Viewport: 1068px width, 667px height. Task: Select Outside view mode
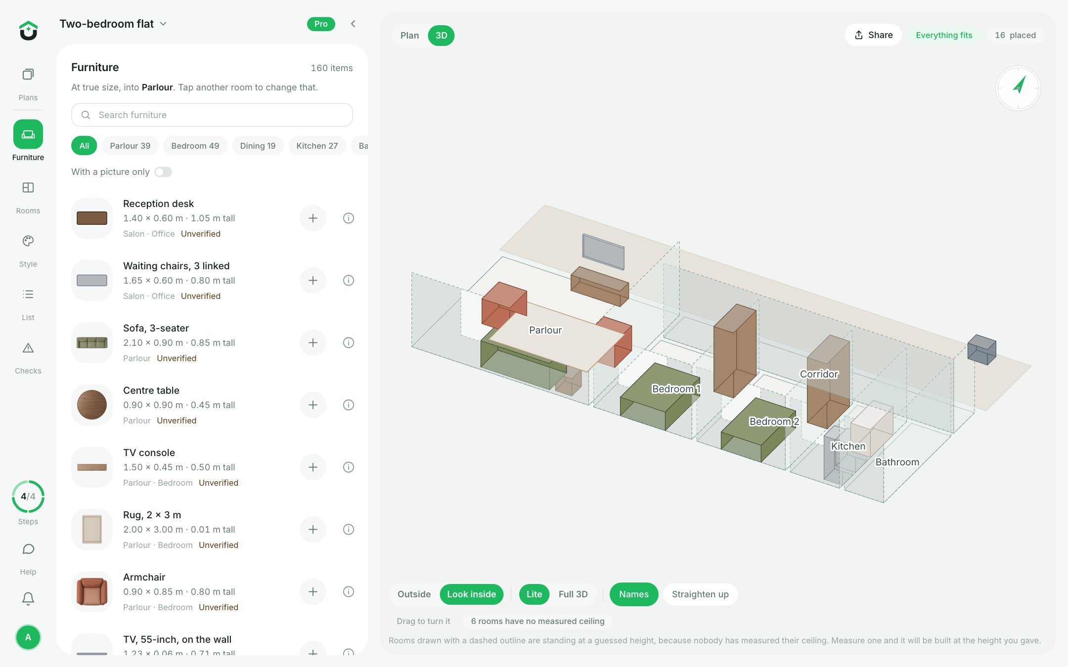point(414,594)
